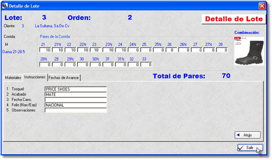Viewport: 272px width, 160px height.
Task: Open the Fechas de Avance tab
Action: click(x=63, y=78)
